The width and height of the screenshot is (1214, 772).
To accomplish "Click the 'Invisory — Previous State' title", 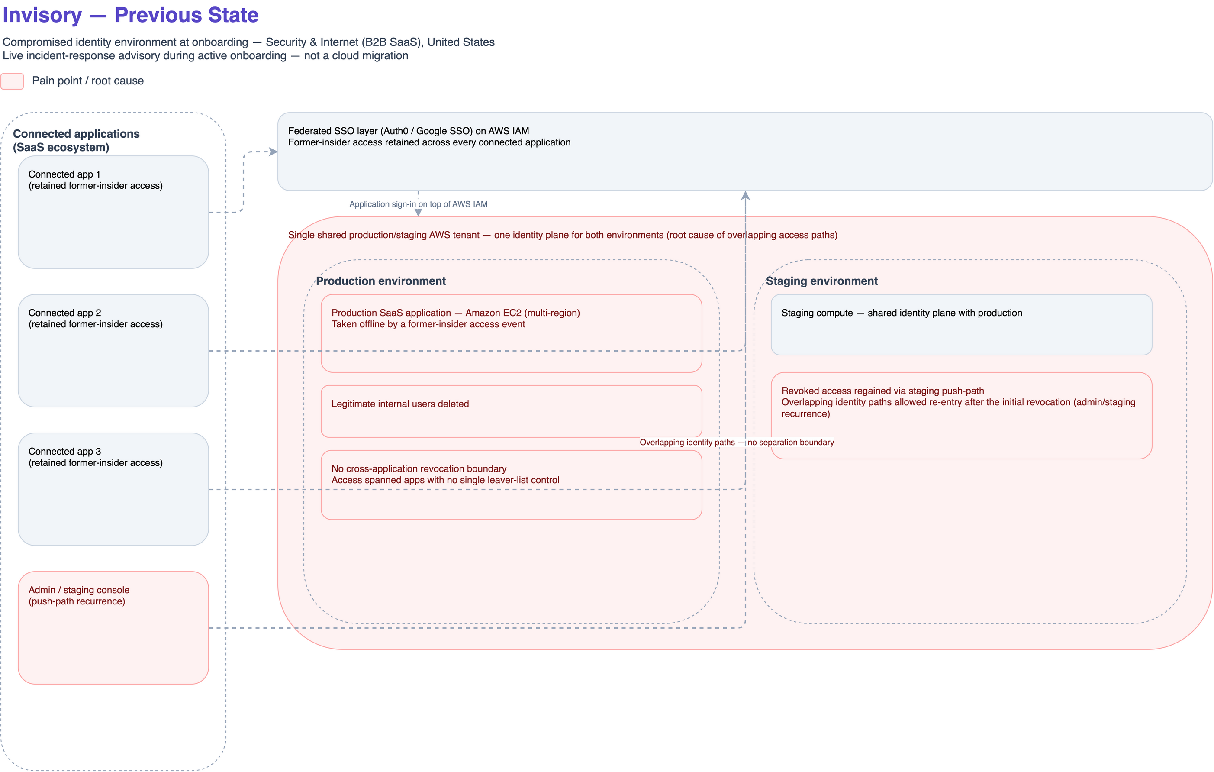I will point(131,15).
